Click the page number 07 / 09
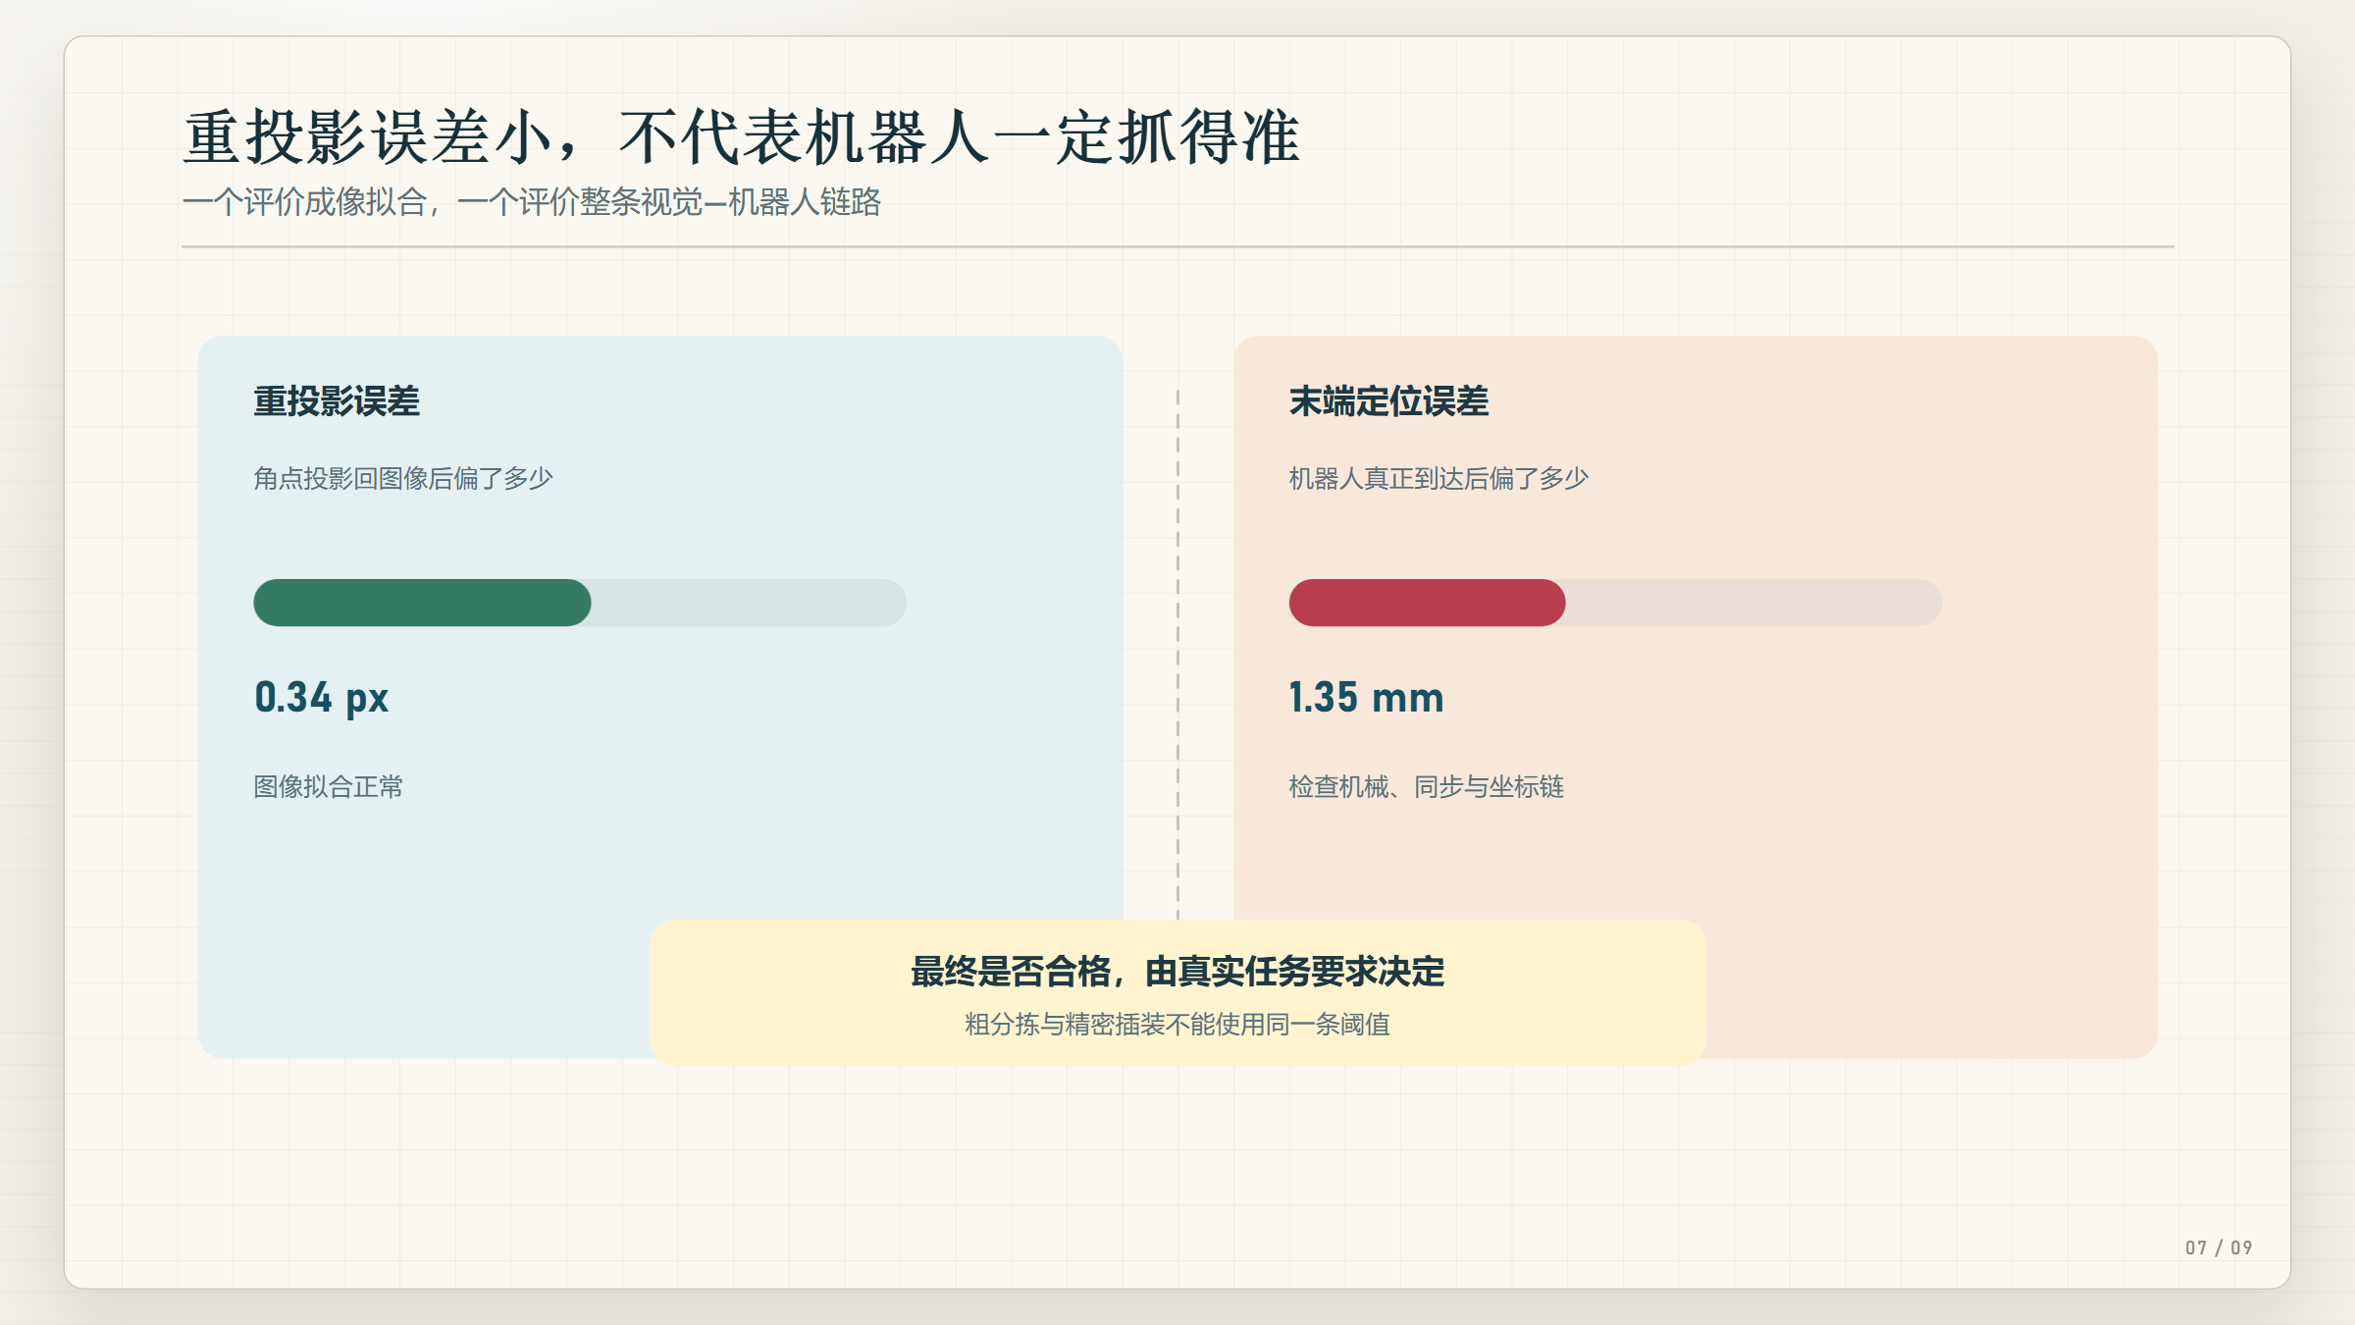Viewport: 2355px width, 1325px height. tap(2219, 1247)
